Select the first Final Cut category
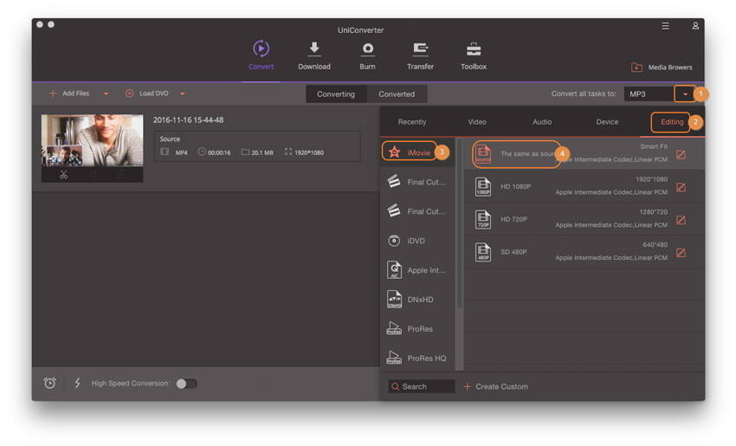This screenshot has height=446, width=736. (416, 182)
